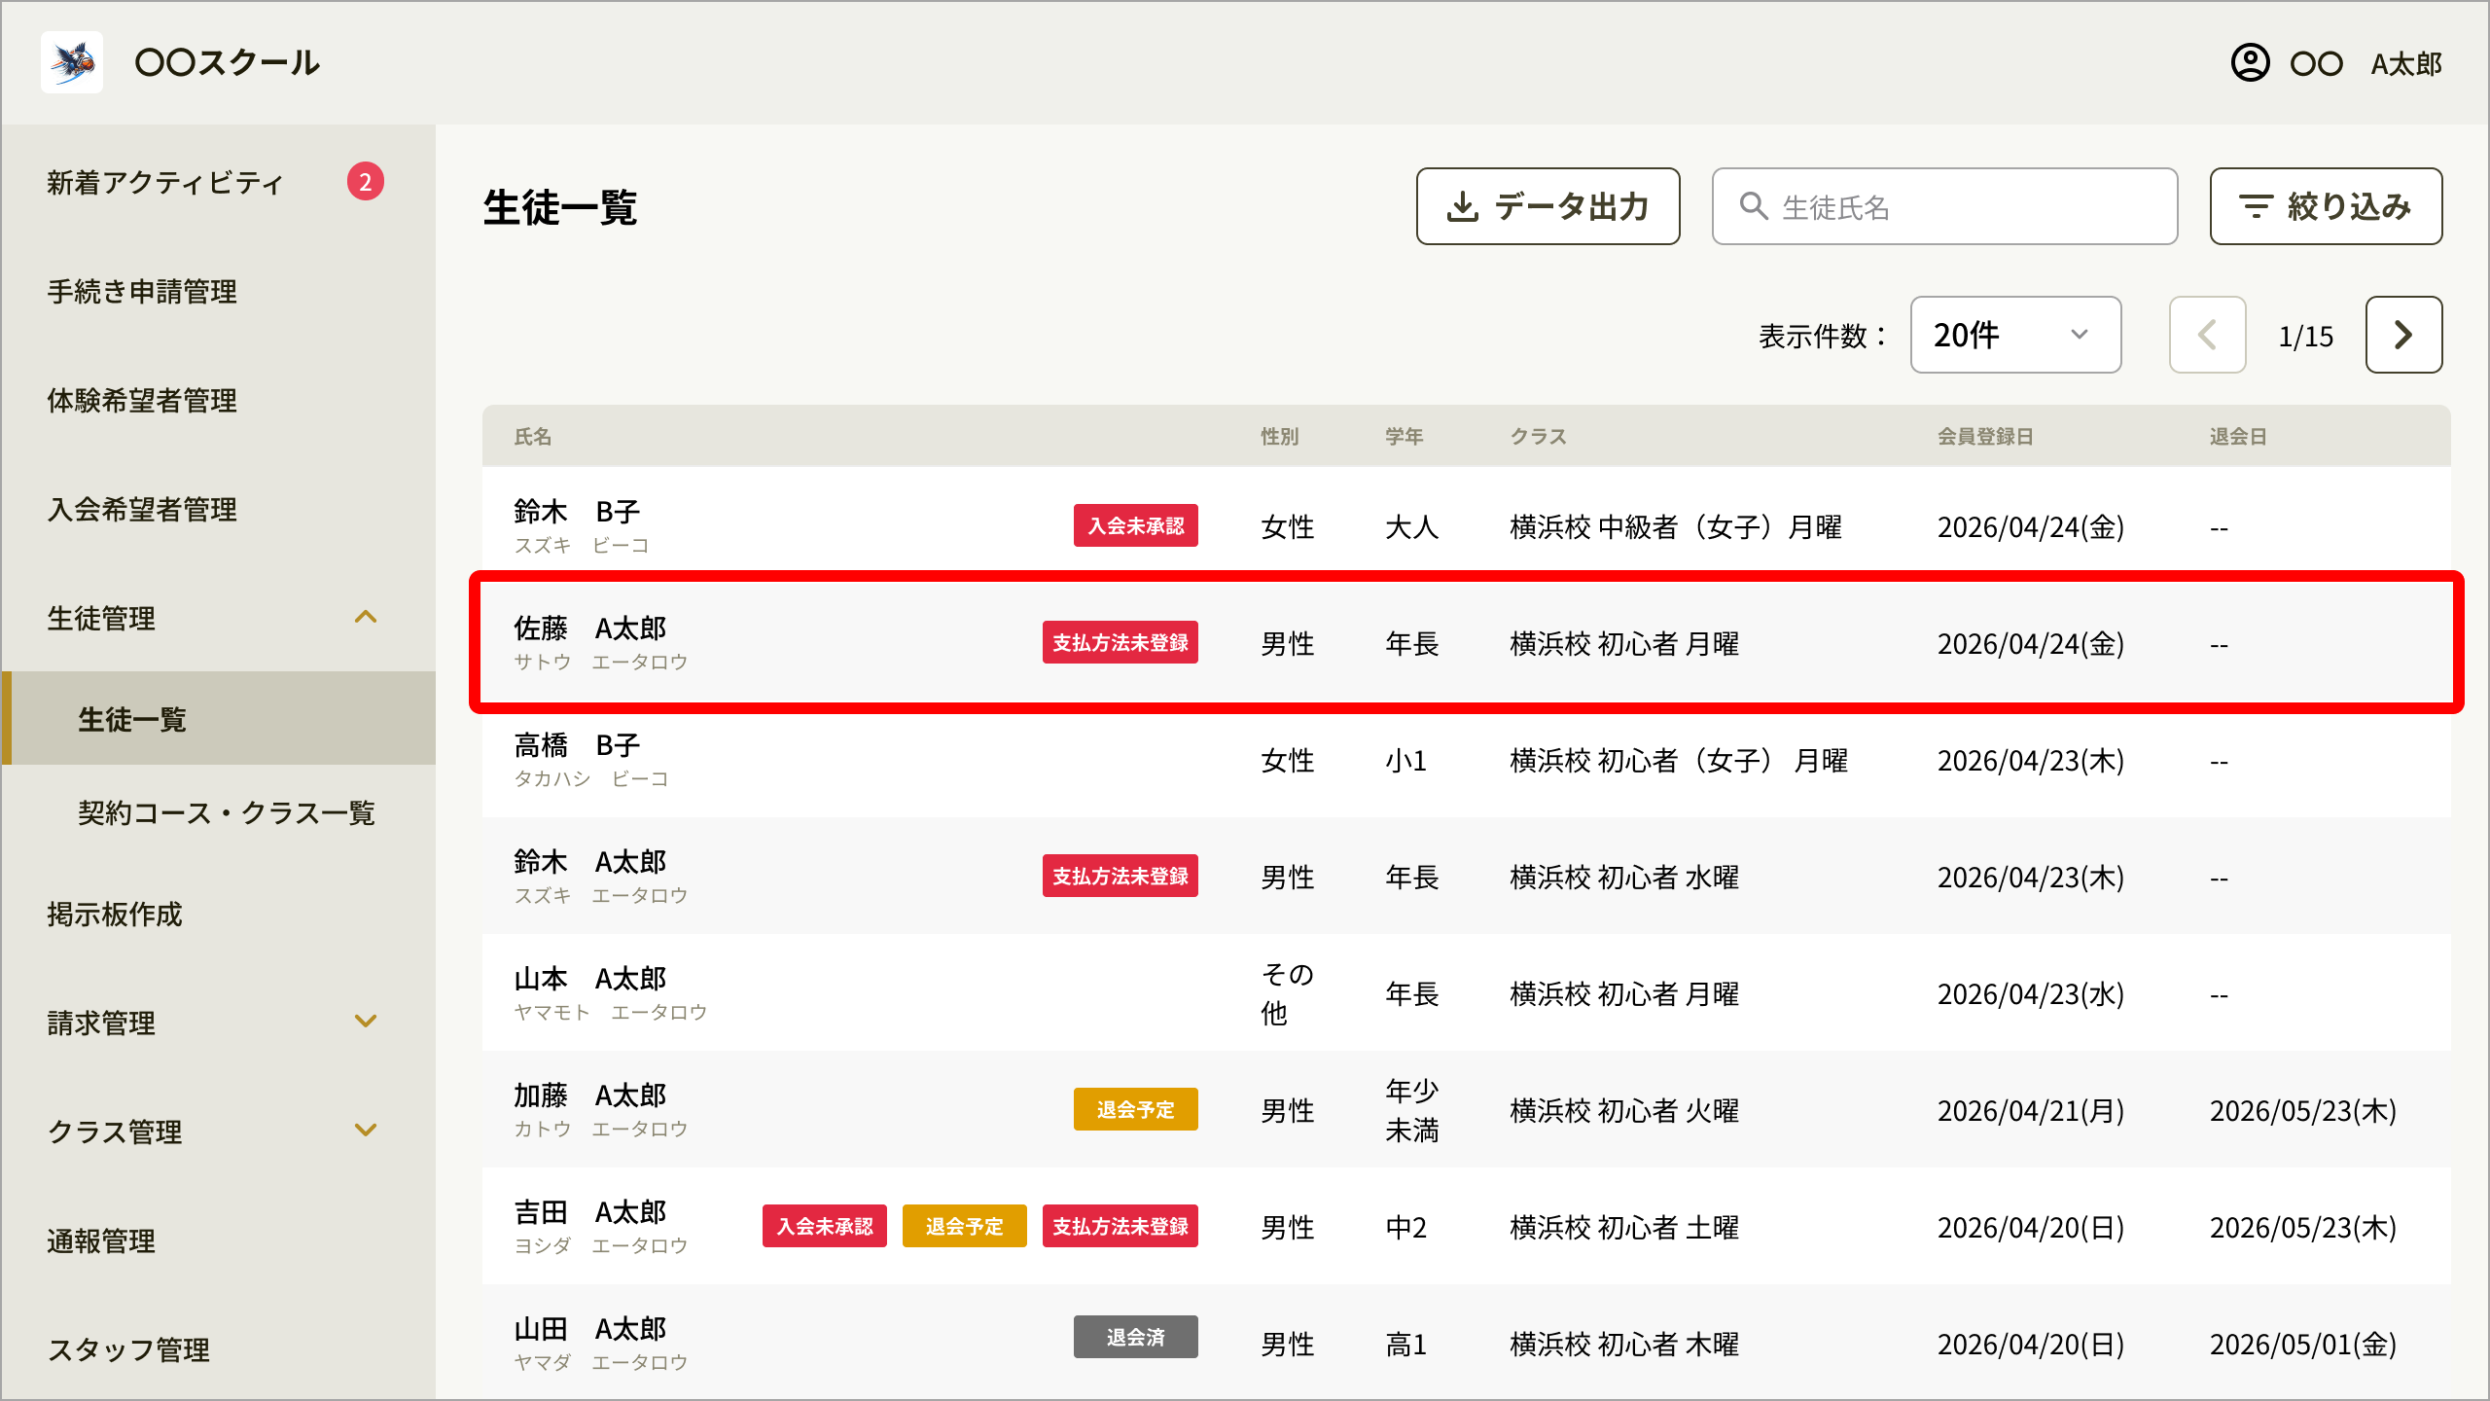The width and height of the screenshot is (2490, 1401).
Task: Focus the 生徒氏名 search field
Action: point(1944,206)
